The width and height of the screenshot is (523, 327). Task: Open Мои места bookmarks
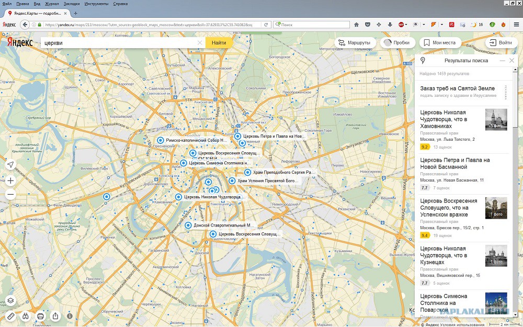[440, 43]
